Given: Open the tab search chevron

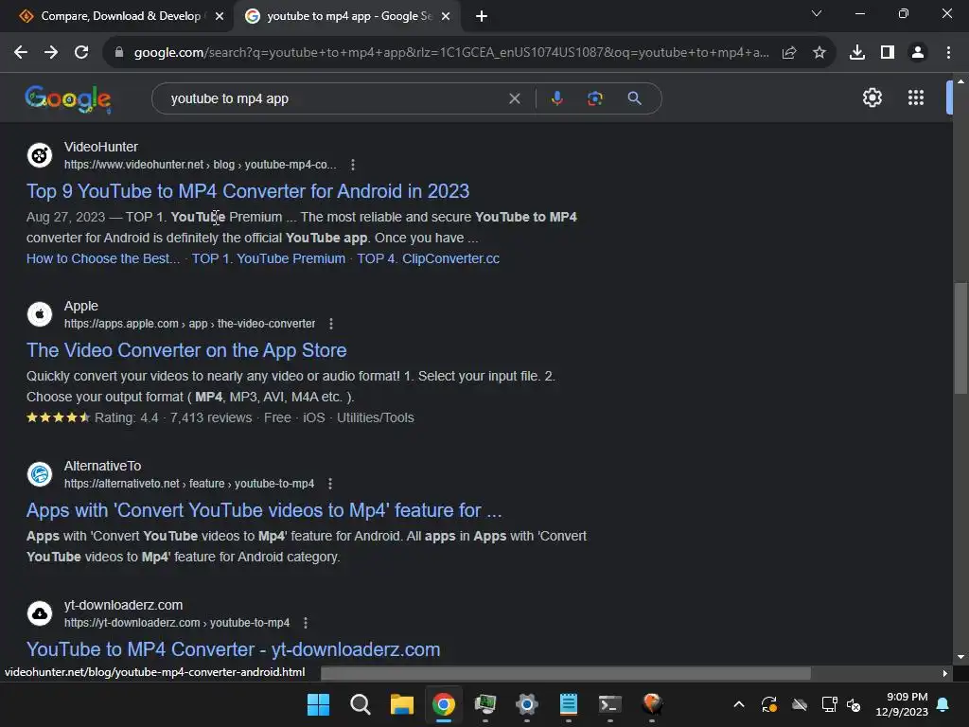Looking at the screenshot, I should (817, 13).
